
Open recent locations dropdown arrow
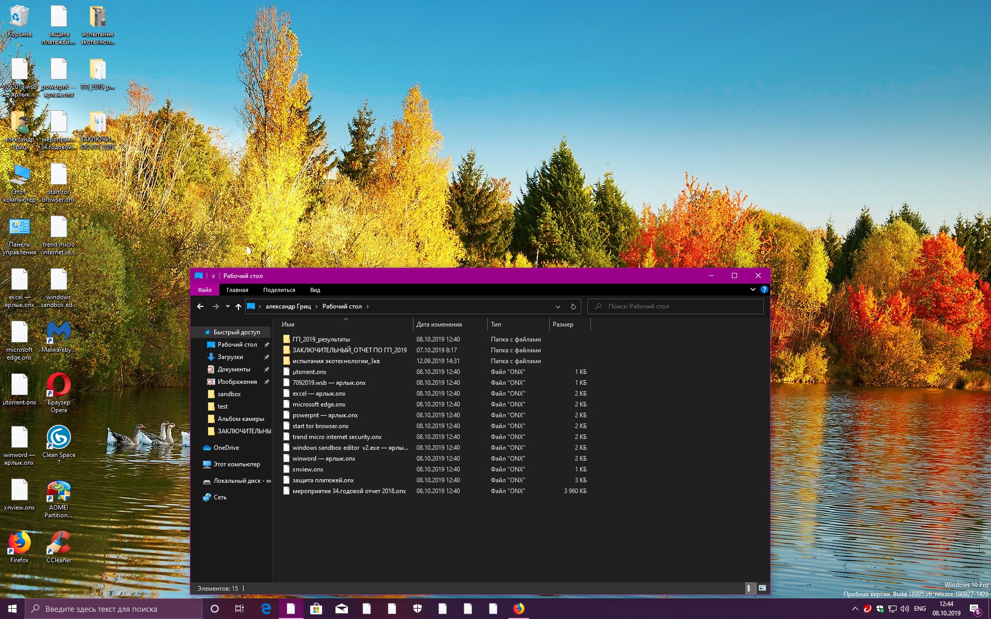coord(228,306)
